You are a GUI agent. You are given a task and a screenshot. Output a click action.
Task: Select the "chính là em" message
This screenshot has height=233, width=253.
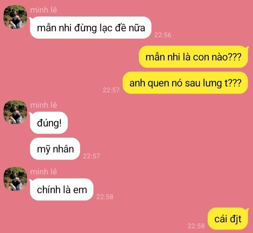[61, 189]
